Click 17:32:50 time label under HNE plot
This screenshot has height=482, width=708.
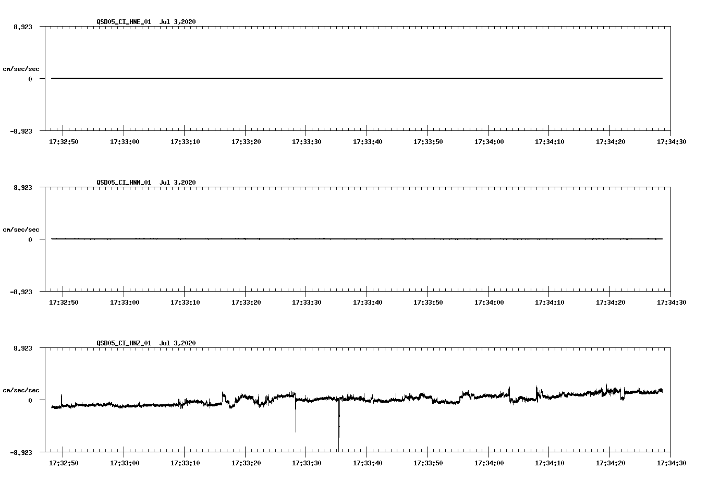click(64, 141)
